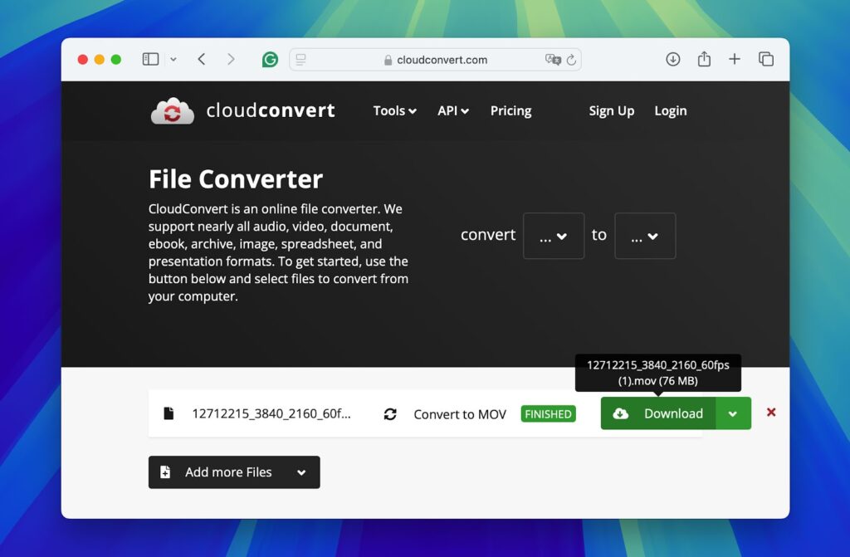Click the Login link

tap(671, 110)
